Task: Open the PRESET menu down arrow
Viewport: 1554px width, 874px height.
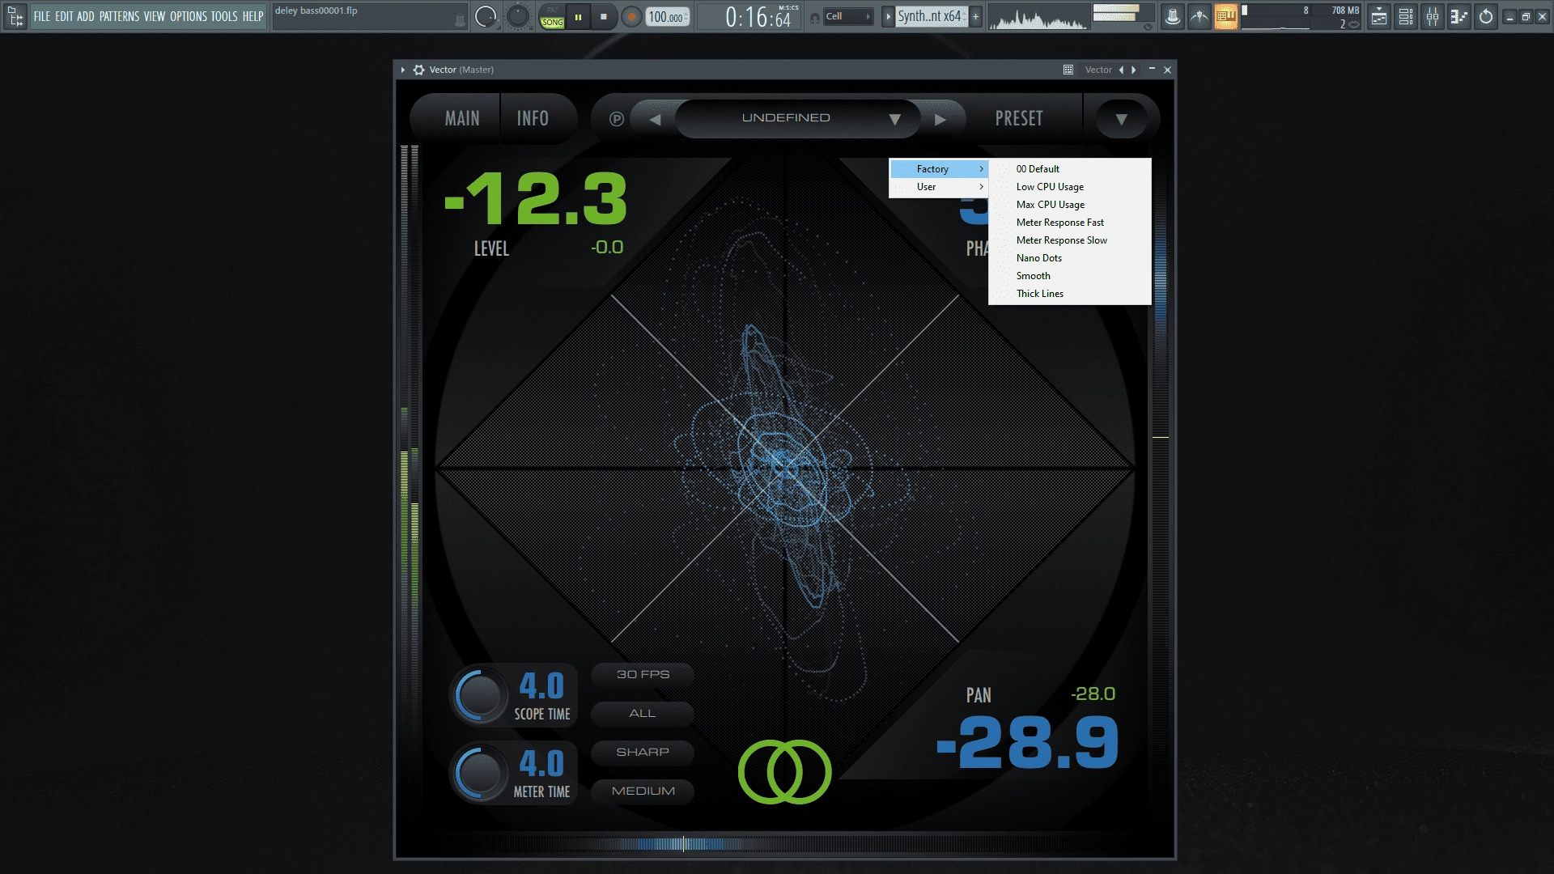Action: tap(1121, 119)
